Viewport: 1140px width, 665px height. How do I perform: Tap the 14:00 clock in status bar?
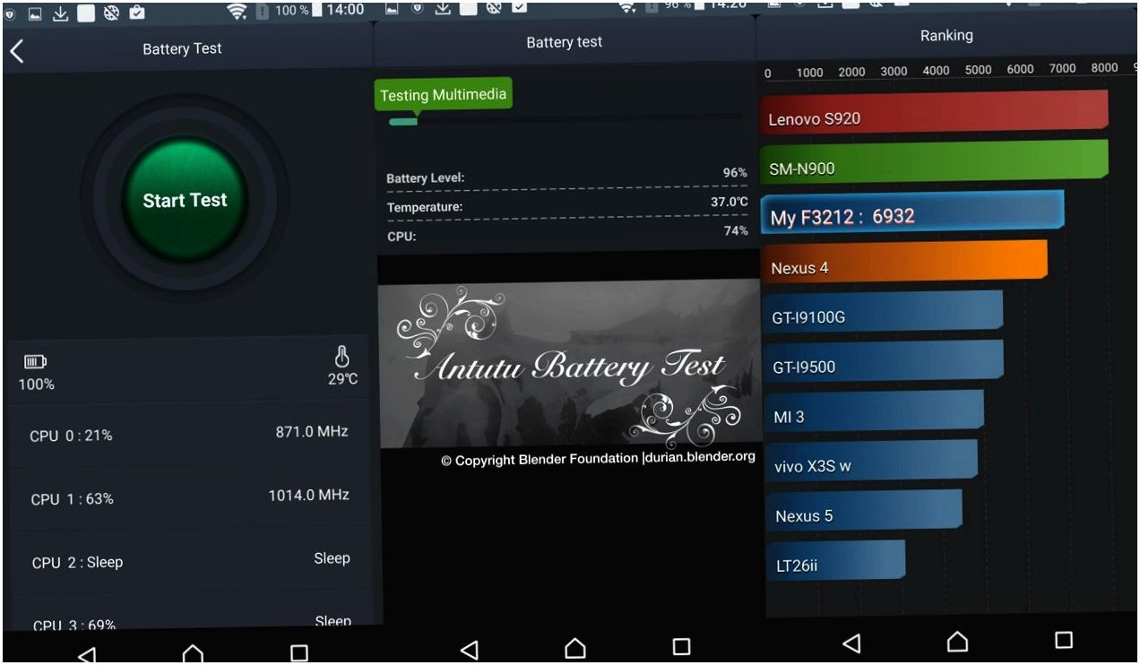pyautogui.click(x=343, y=10)
